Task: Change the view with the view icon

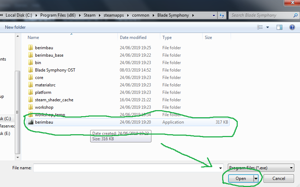Action: pos(260,27)
